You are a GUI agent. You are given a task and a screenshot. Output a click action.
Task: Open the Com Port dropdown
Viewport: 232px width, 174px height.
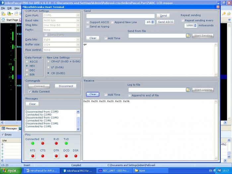78,15
